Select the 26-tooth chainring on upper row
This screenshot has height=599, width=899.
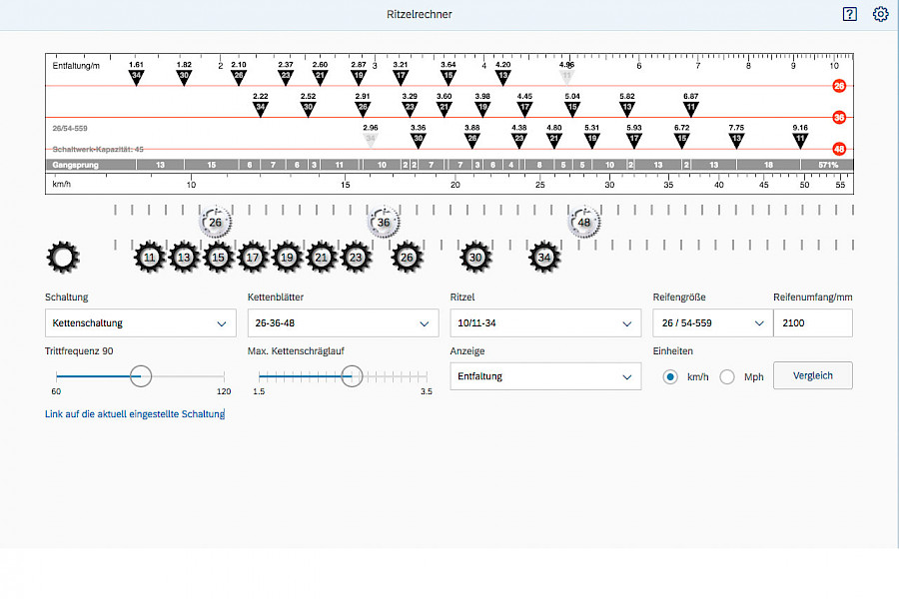[215, 223]
